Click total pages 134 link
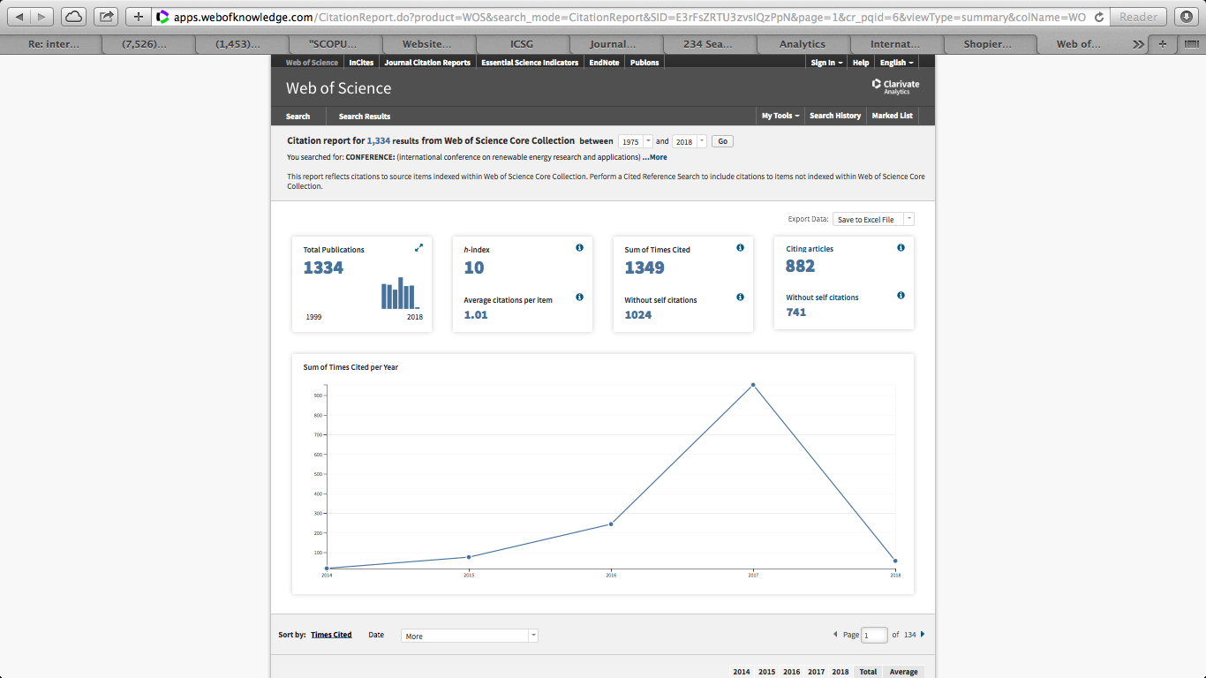This screenshot has height=678, width=1206. click(x=909, y=635)
